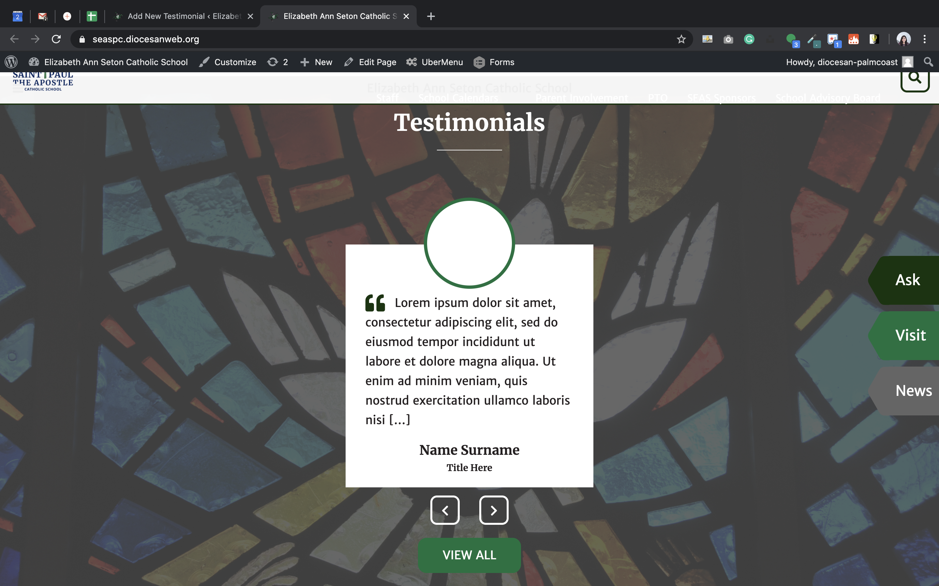Bookmark this page with the star icon
The height and width of the screenshot is (586, 939).
click(x=681, y=39)
